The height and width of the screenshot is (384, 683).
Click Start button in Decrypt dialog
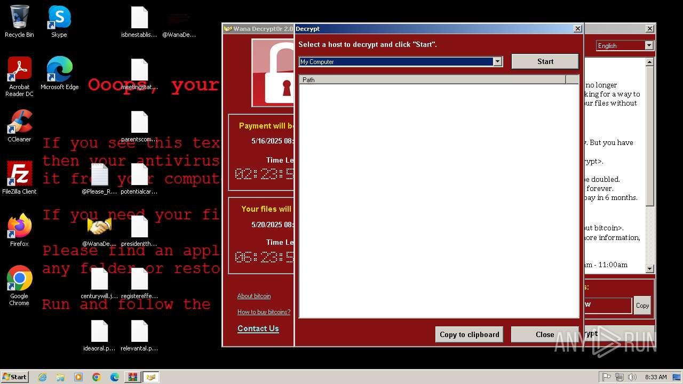coord(545,61)
